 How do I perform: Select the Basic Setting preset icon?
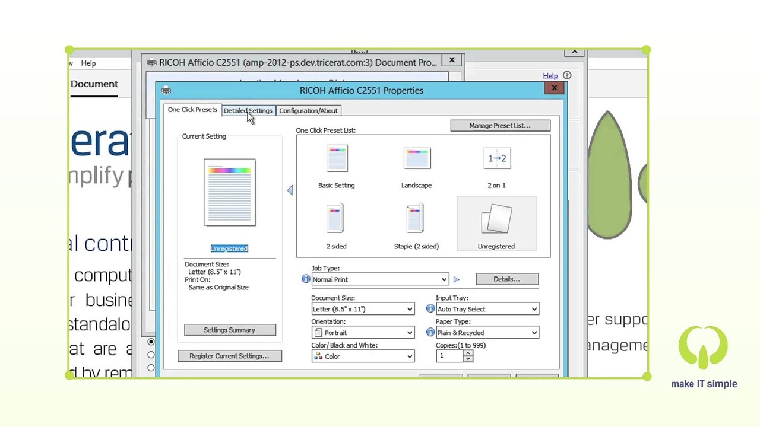pyautogui.click(x=337, y=158)
